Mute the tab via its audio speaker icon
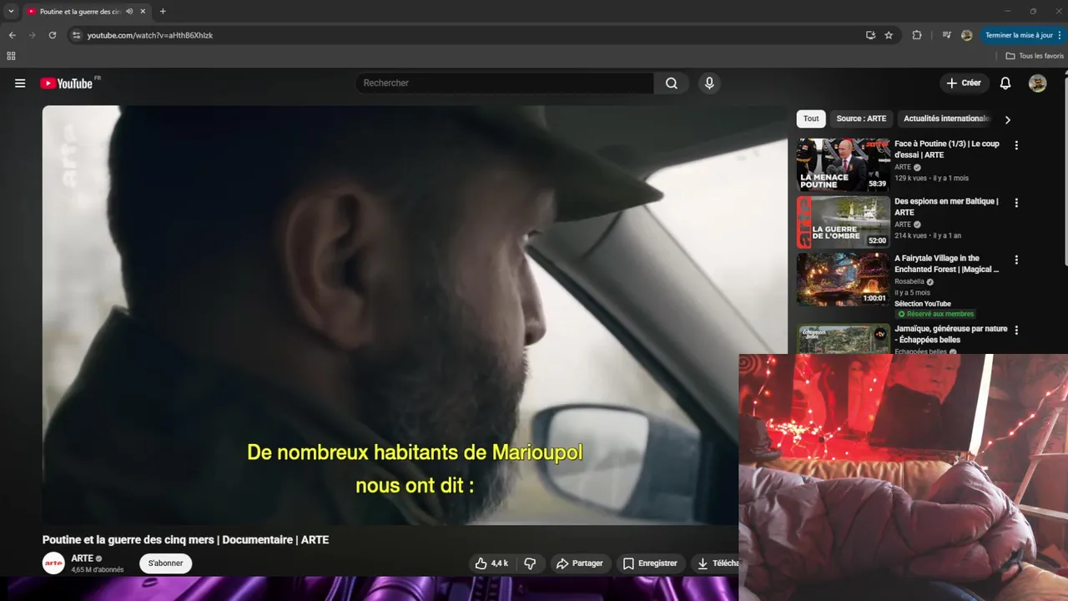 129,12
